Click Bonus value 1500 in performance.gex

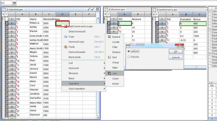pos(199,36)
